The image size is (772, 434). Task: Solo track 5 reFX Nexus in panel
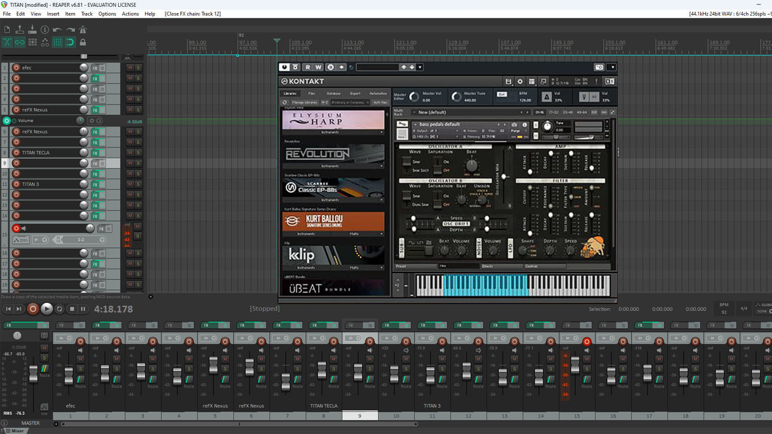[138, 110]
